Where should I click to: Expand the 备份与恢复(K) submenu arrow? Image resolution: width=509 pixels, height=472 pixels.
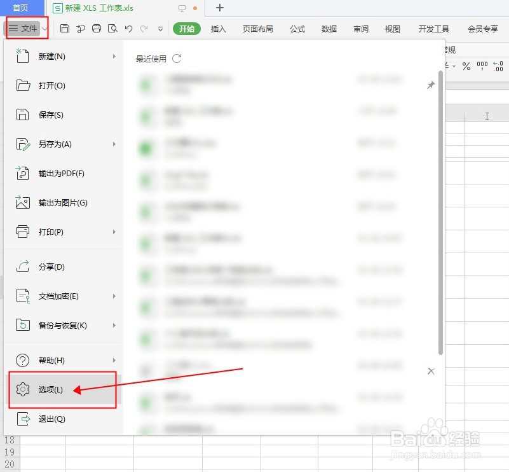114,326
